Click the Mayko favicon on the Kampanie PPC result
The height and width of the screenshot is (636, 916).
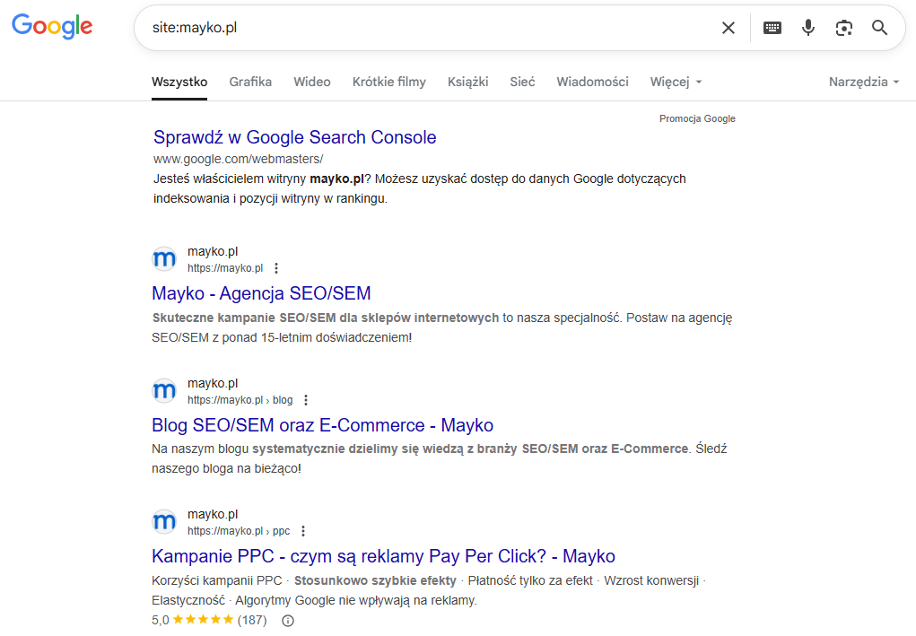[164, 521]
